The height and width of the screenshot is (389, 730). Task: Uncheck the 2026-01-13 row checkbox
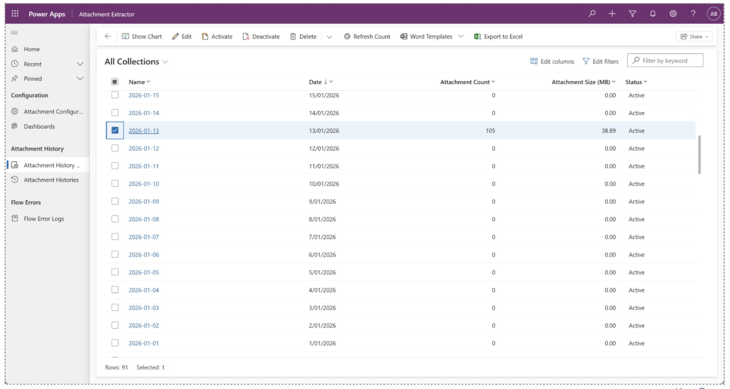pyautogui.click(x=115, y=130)
